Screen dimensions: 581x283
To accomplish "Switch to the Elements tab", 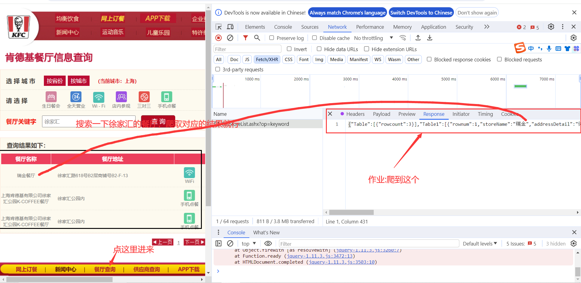I will [255, 27].
